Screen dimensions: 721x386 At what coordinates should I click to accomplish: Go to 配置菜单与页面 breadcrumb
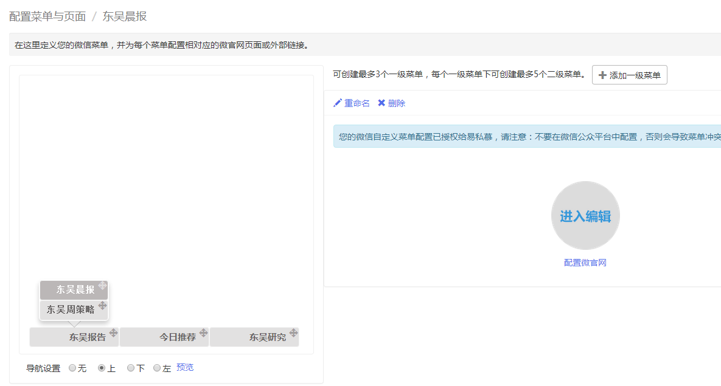[47, 16]
